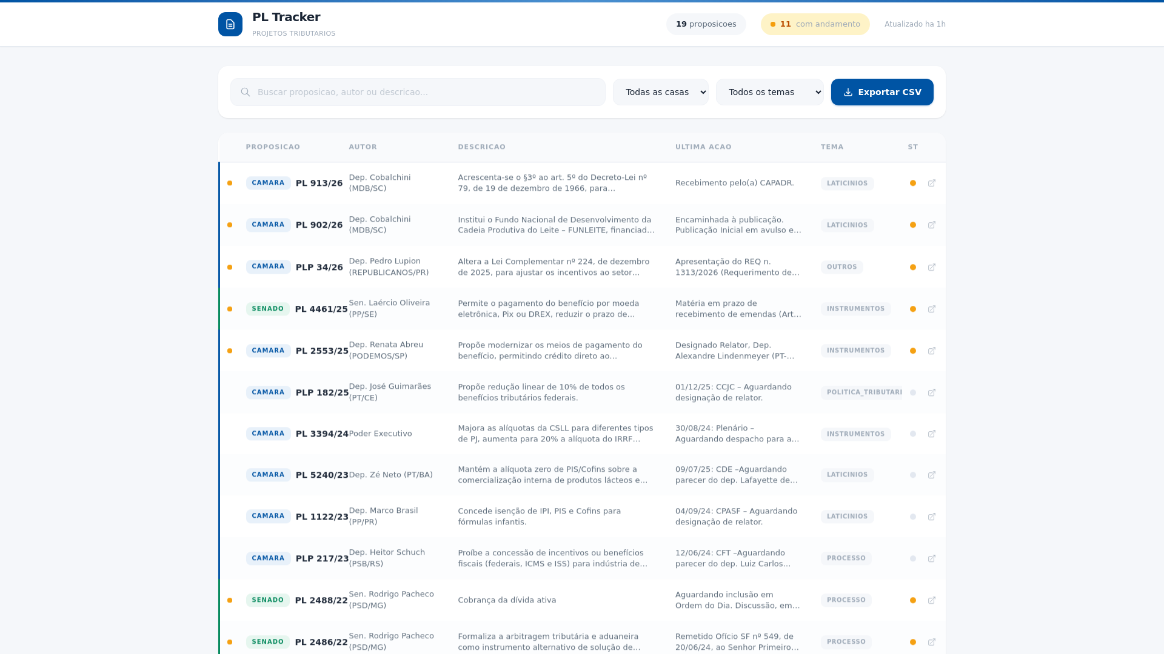
Task: Click the TEMA column header
Action: click(x=832, y=147)
